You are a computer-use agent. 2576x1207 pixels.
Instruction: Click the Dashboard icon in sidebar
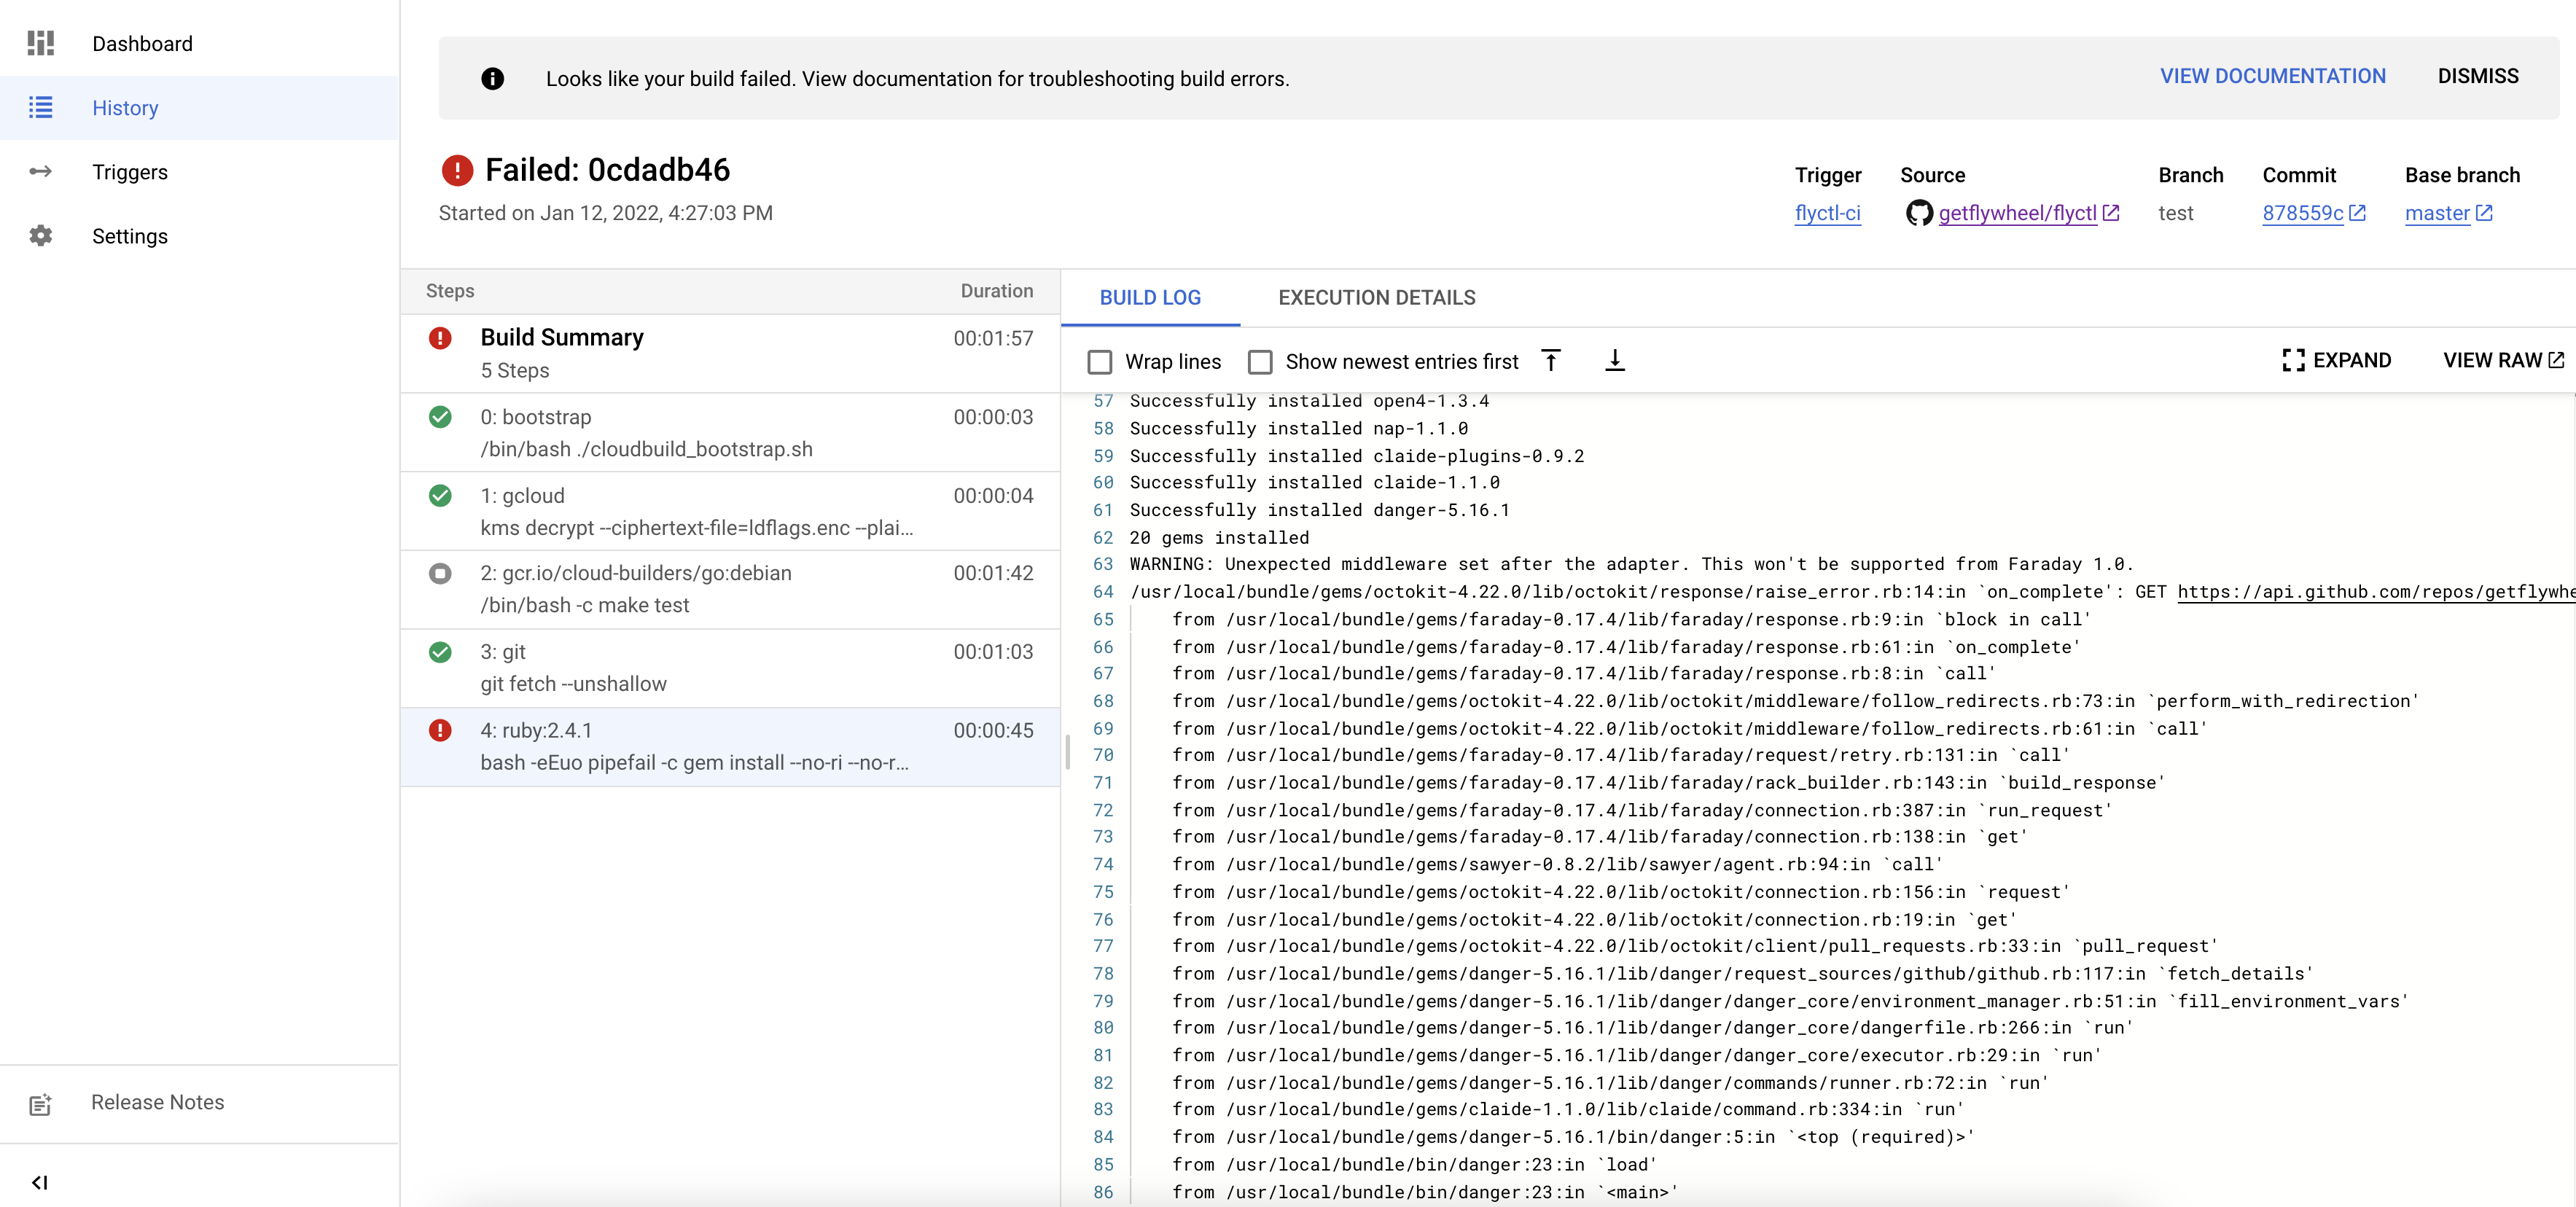[40, 43]
